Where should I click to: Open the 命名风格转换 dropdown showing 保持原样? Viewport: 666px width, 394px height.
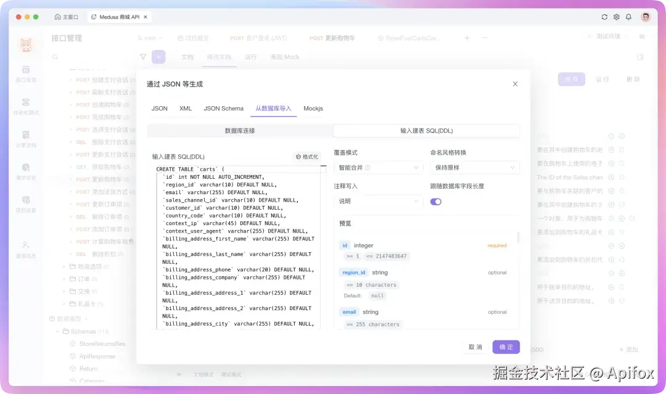474,167
